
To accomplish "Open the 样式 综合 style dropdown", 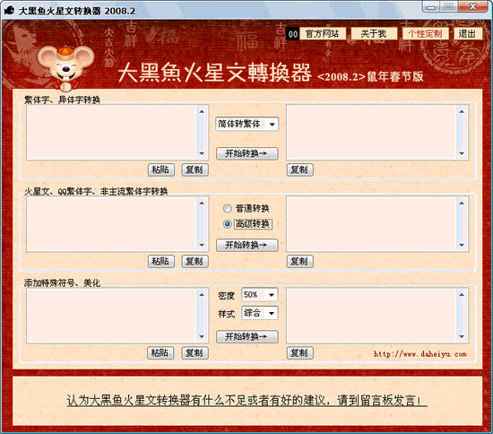I will coord(260,313).
